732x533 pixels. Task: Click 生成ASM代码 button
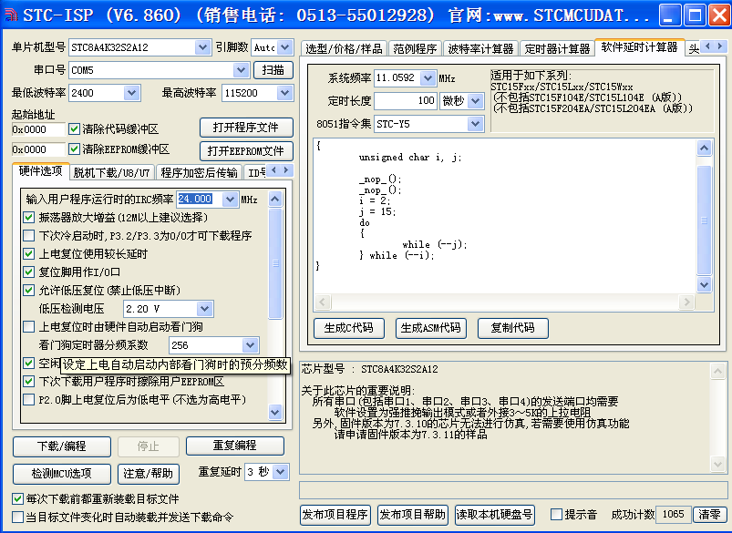point(431,328)
